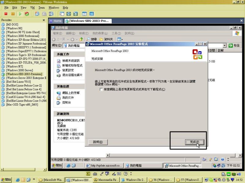The image size is (245, 183).
Task: Click the CH input language indicator
Action: 88,174
